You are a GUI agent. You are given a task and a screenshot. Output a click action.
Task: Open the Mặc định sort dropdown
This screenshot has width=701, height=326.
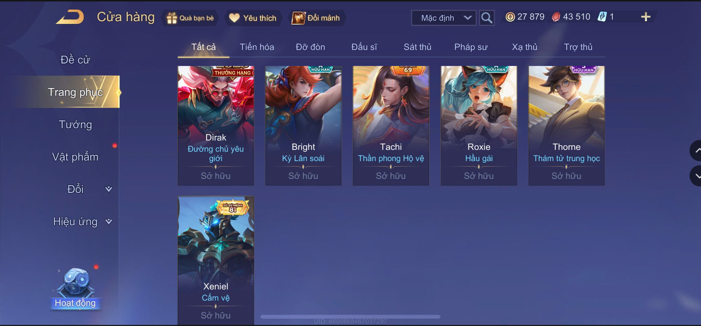pyautogui.click(x=444, y=18)
